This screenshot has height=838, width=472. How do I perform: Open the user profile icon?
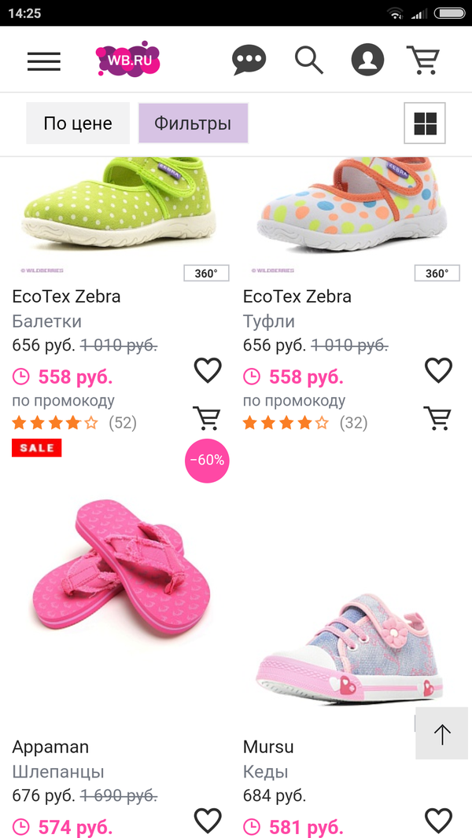(x=367, y=60)
